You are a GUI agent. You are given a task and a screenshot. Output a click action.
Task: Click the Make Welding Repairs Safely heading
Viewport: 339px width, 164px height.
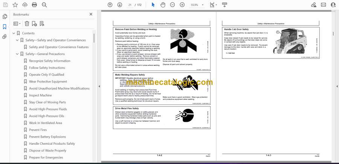130,75
